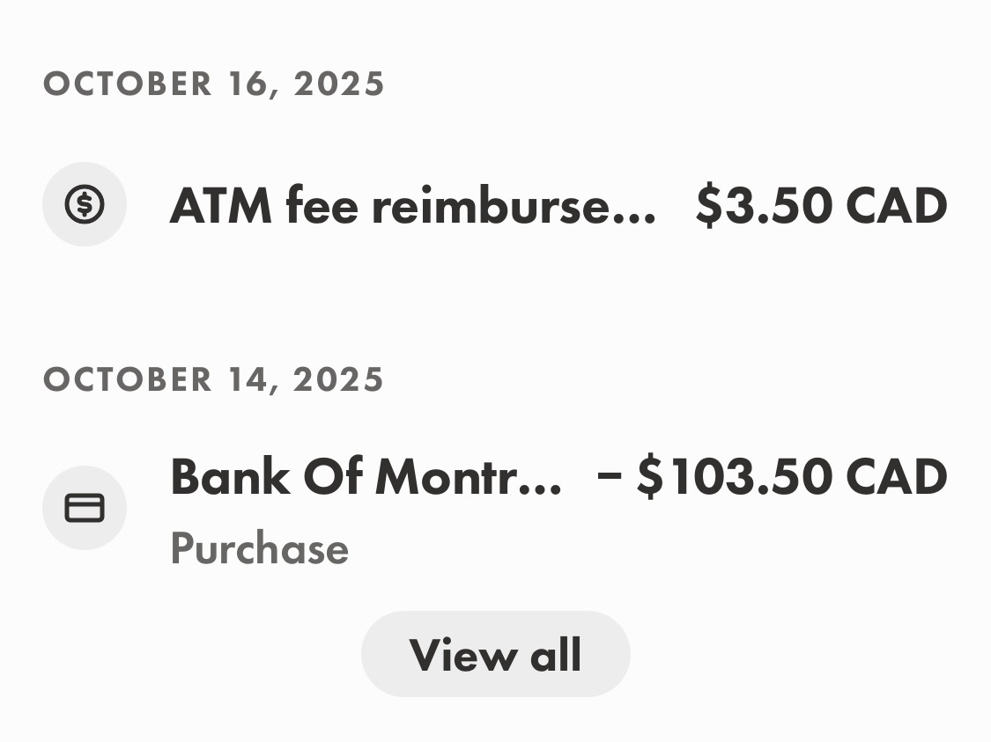Click the $3.50 CAD amount
The height and width of the screenshot is (742, 991).
click(x=820, y=206)
